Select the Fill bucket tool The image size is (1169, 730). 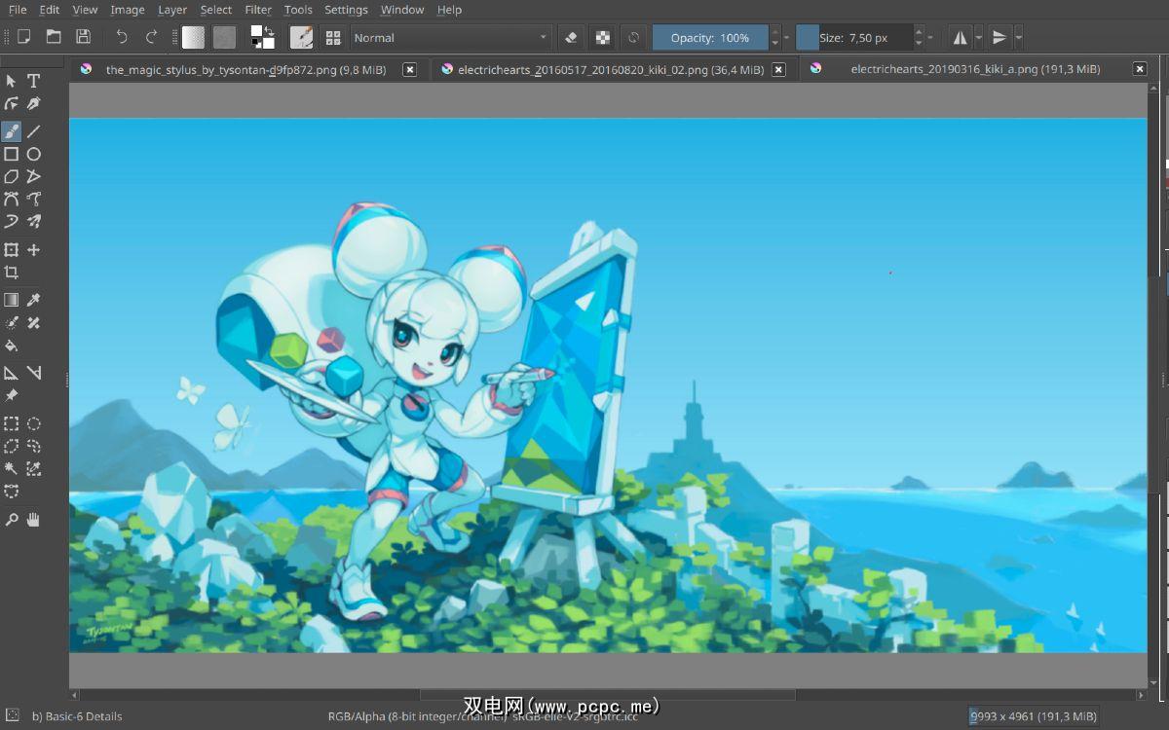point(12,346)
